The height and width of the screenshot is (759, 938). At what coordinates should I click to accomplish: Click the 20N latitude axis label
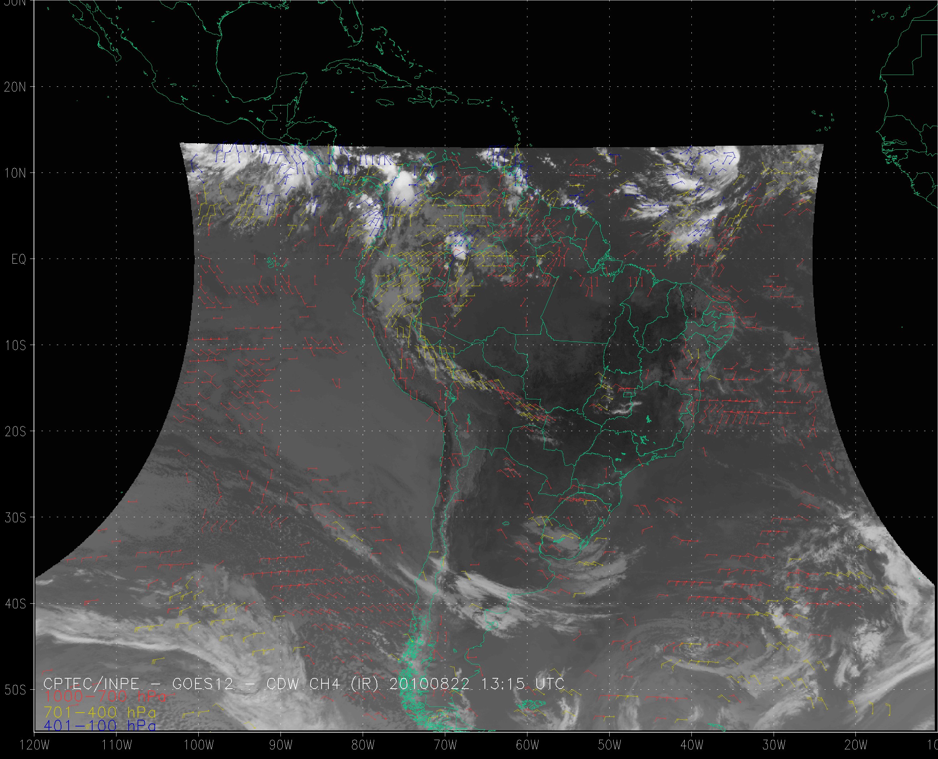point(15,87)
